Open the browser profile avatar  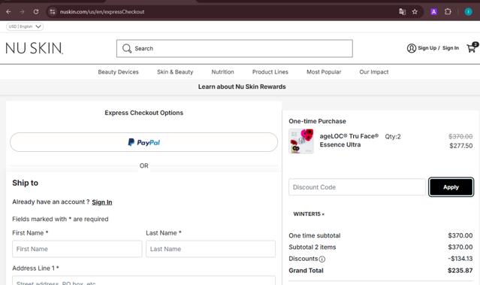click(x=468, y=11)
